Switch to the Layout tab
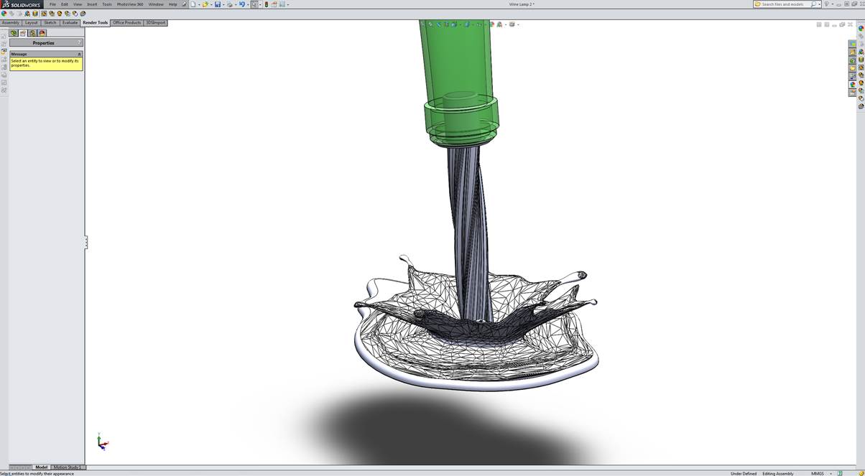 click(x=32, y=22)
